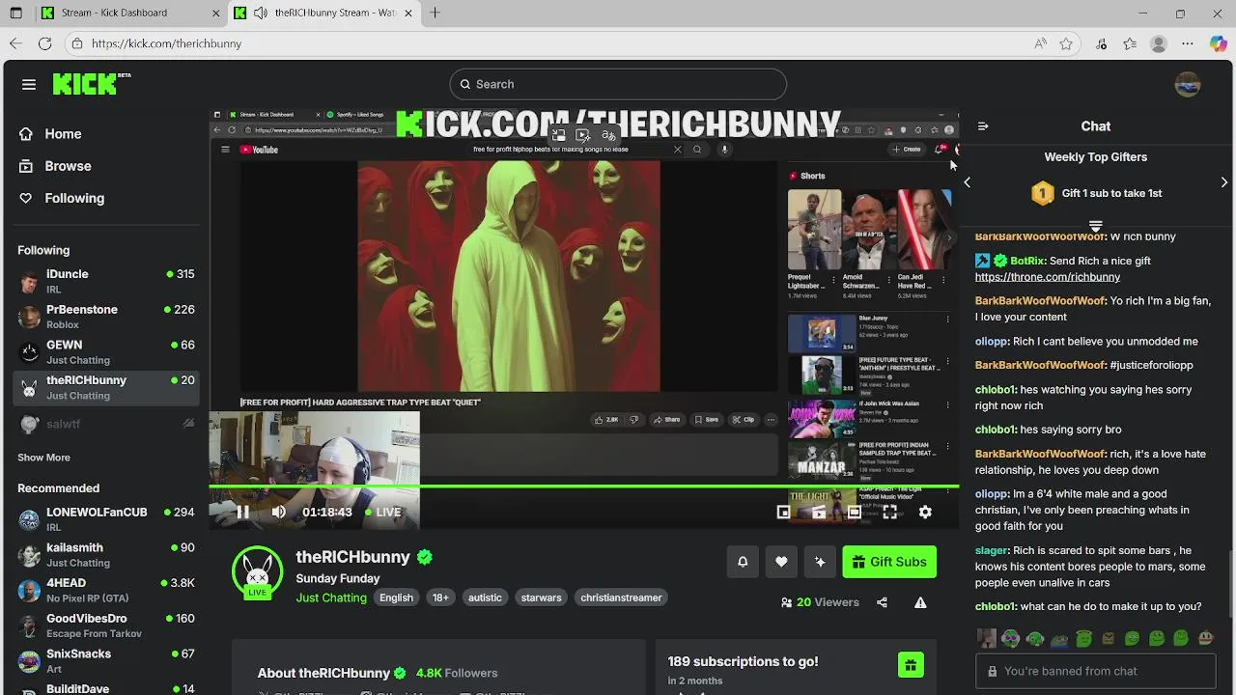1236x695 pixels.
Task: Open offline channel salwtf
Action: click(106, 424)
